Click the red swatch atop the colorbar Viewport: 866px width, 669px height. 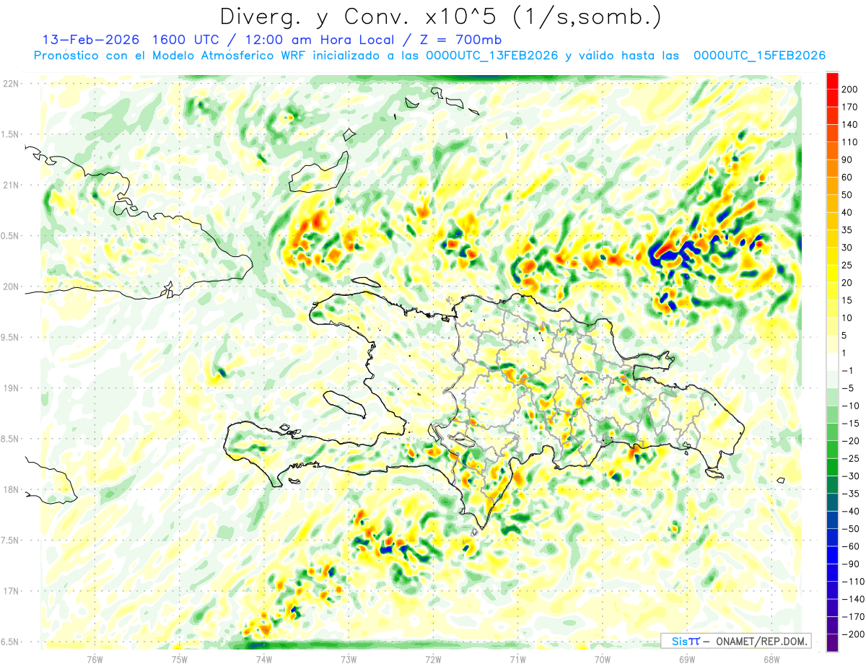[832, 80]
